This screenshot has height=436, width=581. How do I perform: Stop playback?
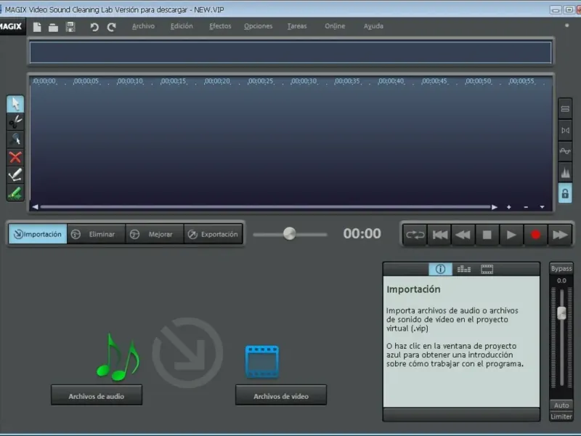point(487,235)
